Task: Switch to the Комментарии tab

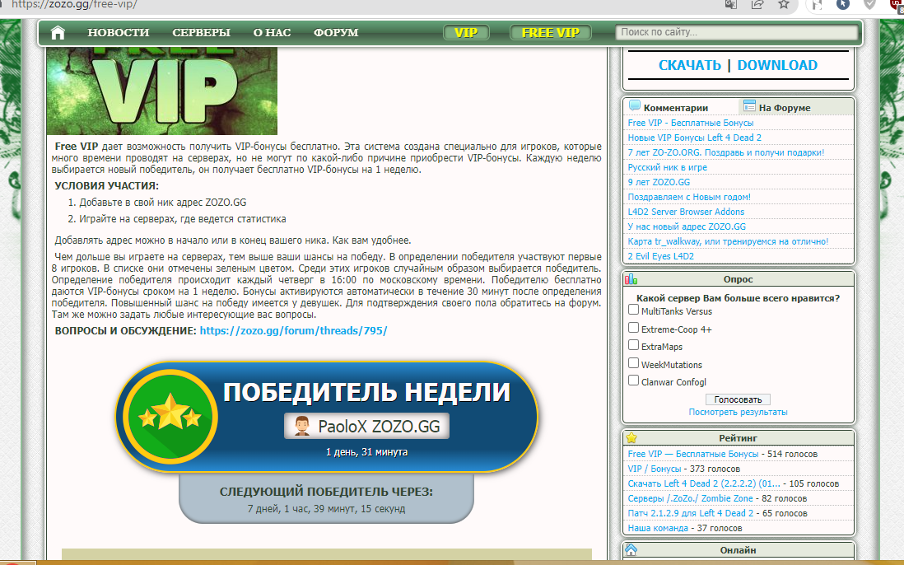Action: click(x=675, y=107)
